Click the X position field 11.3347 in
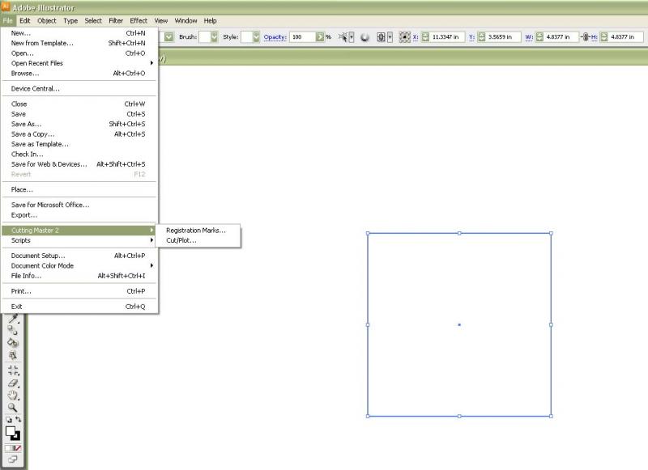This screenshot has width=648, height=470. 447,36
